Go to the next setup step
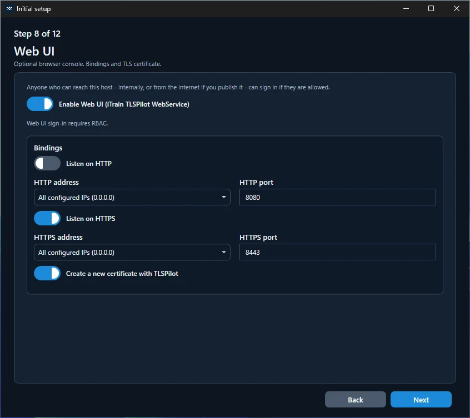The height and width of the screenshot is (418, 470). coord(421,400)
